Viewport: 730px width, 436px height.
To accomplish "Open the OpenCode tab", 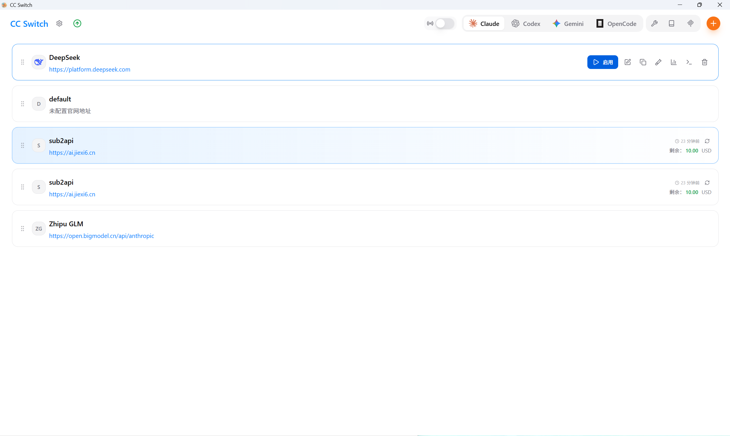I will click(616, 23).
